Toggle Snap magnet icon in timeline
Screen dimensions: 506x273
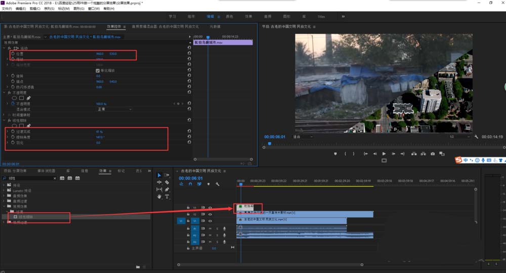pyautogui.click(x=190, y=184)
